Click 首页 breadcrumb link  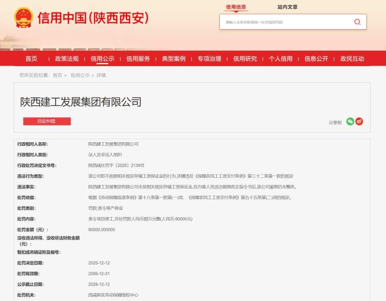coord(58,75)
